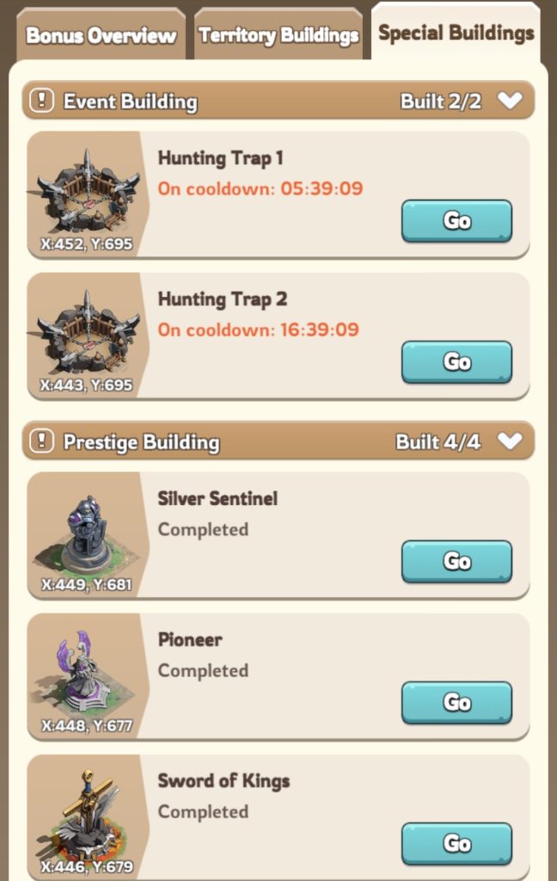Open info icon beside Prestige Building
This screenshot has width=557, height=881.
pyautogui.click(x=41, y=441)
